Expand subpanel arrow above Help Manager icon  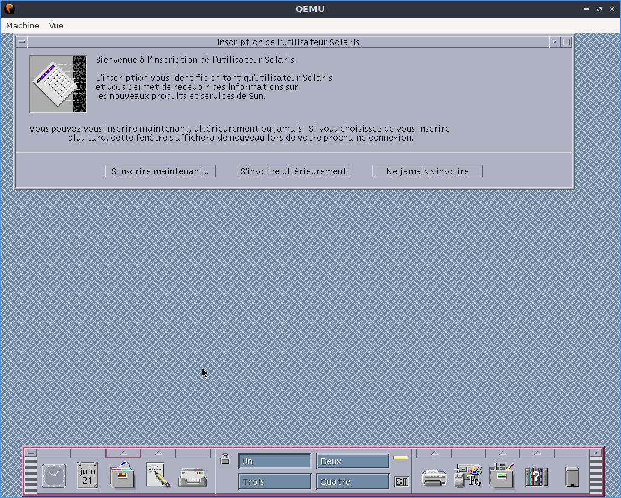tap(536, 453)
